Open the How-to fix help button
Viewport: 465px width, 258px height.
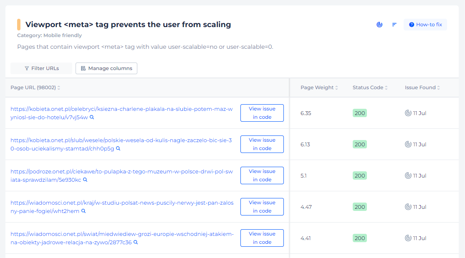coord(425,25)
